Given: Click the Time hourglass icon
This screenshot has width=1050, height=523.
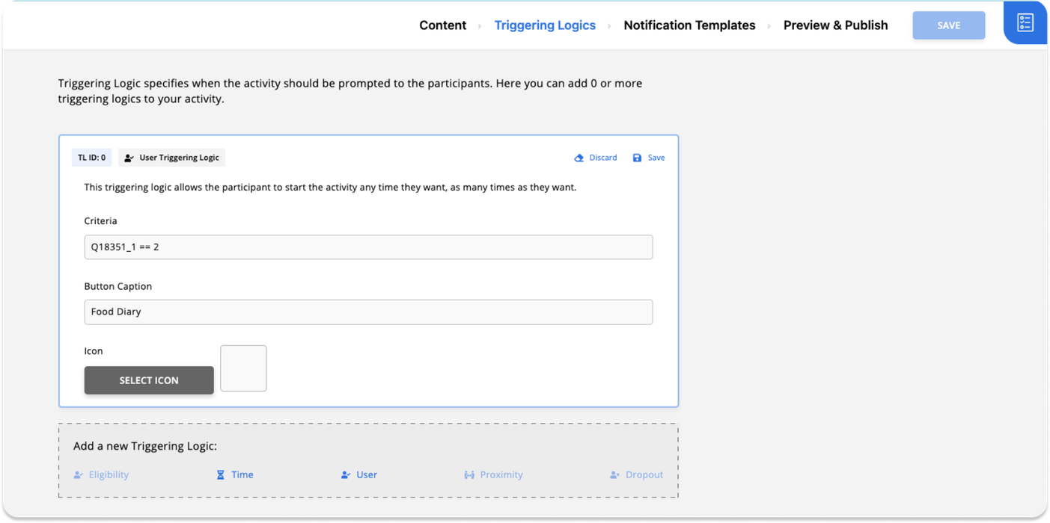Looking at the screenshot, I should [221, 474].
